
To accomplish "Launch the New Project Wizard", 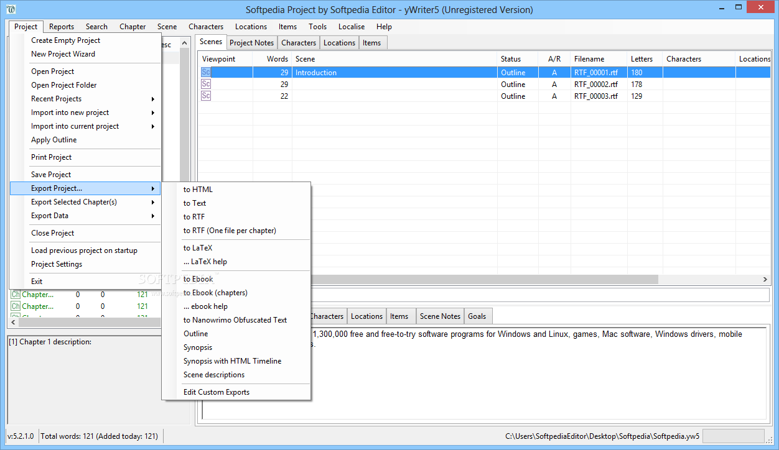I will 85,54.
